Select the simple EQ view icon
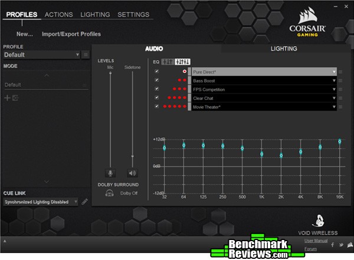Screen dimensions: 354x260 pos(168,62)
